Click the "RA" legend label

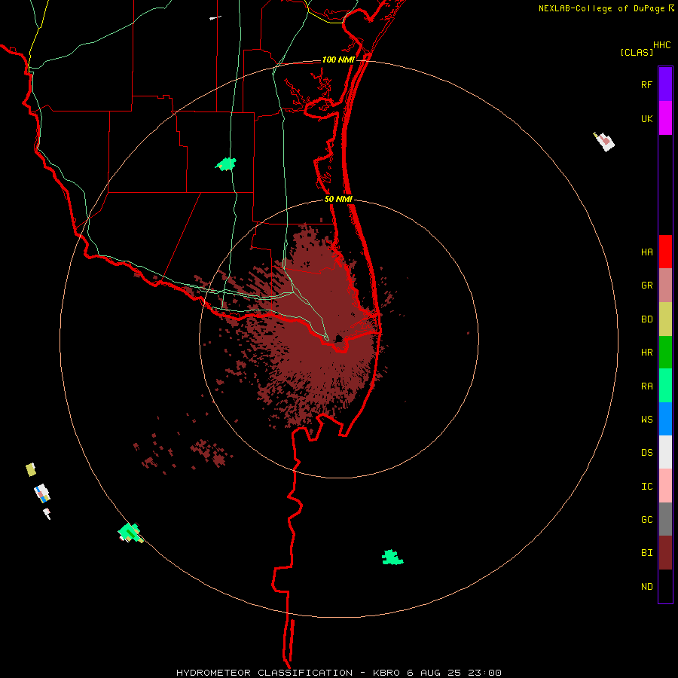tap(646, 386)
